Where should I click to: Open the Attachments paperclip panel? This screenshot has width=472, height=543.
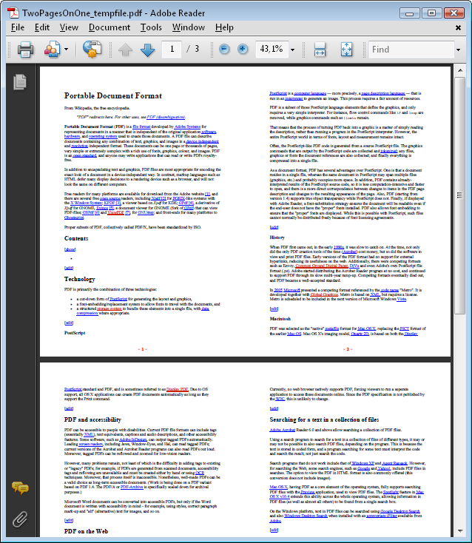[20, 519]
